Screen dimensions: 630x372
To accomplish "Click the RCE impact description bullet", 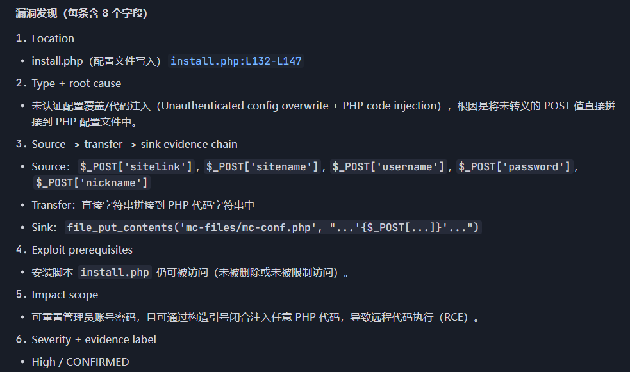I will (255, 318).
